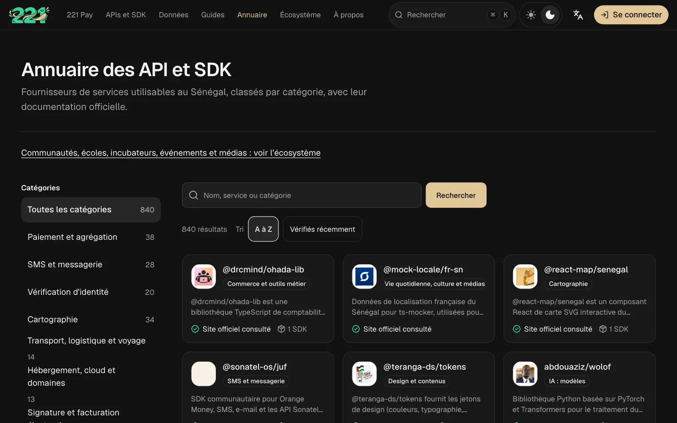
Task: Go to Données section
Action: click(x=173, y=15)
